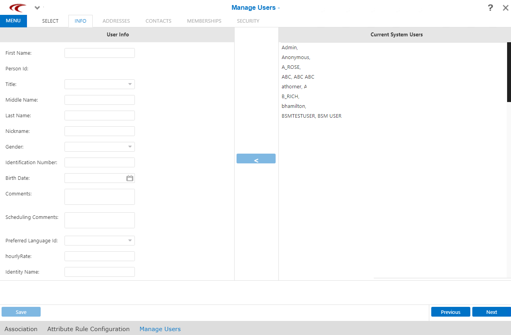Image resolution: width=511 pixels, height=335 pixels.
Task: Click the Help question mark icon
Action: click(x=490, y=7)
